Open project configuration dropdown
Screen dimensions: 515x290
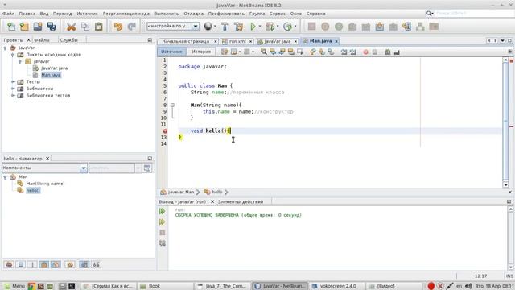[x=196, y=27]
